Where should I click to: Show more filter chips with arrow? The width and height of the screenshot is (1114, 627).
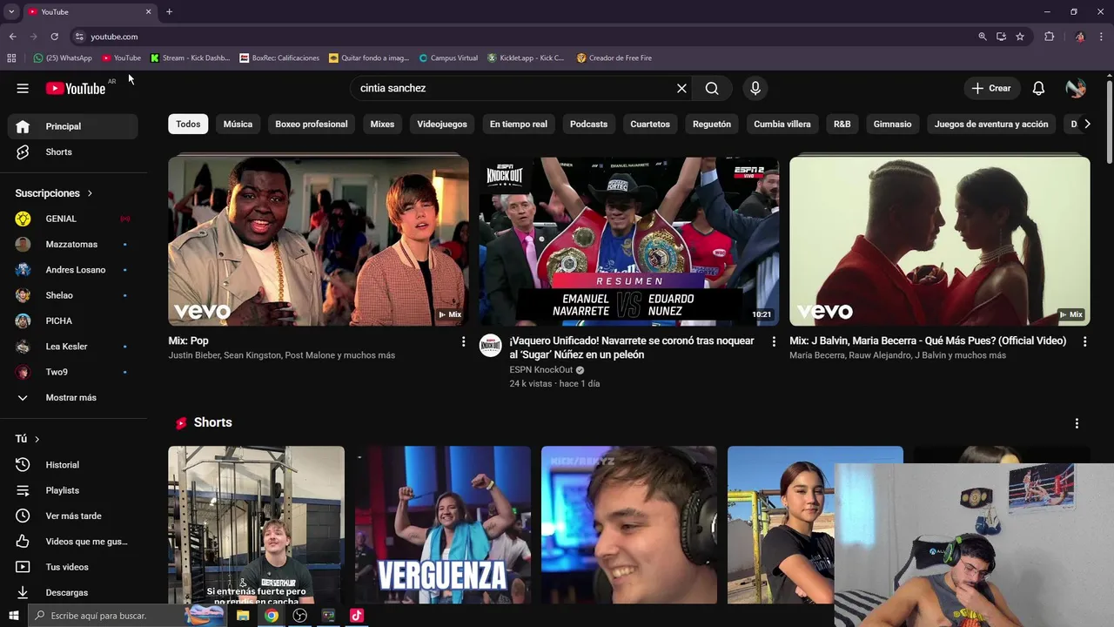pyautogui.click(x=1086, y=124)
